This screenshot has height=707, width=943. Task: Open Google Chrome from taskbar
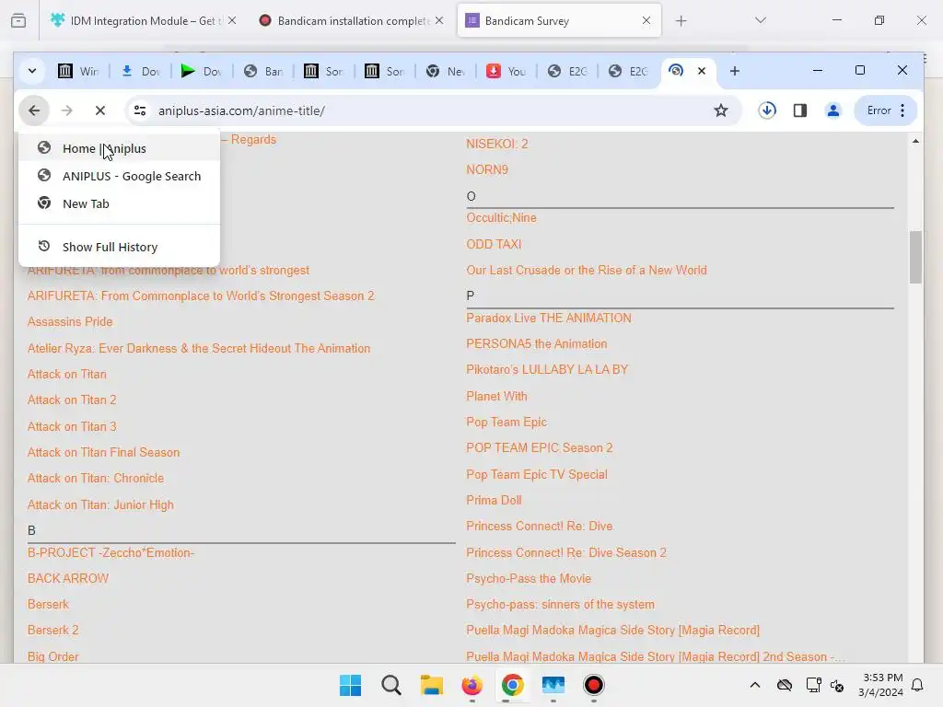pyautogui.click(x=512, y=685)
